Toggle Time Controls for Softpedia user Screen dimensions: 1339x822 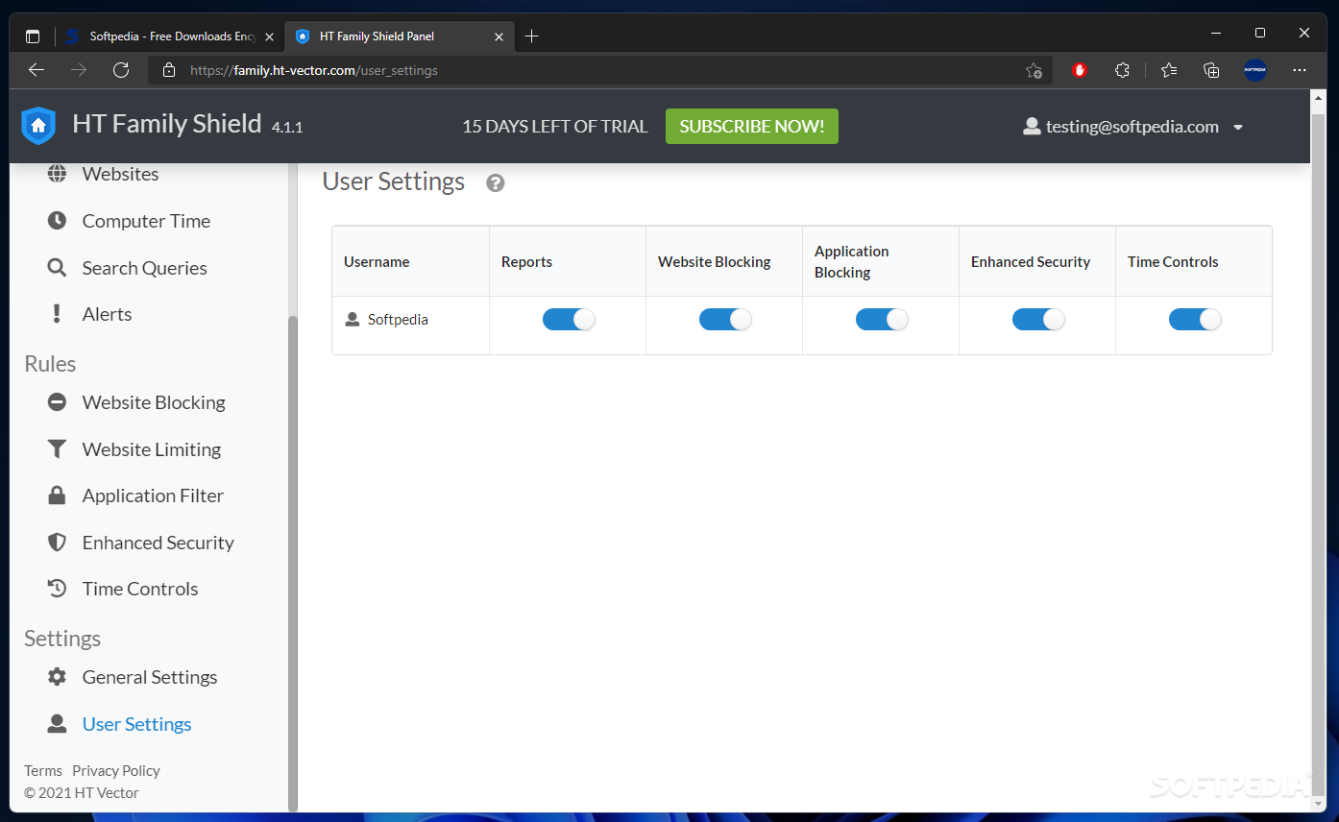1195,320
